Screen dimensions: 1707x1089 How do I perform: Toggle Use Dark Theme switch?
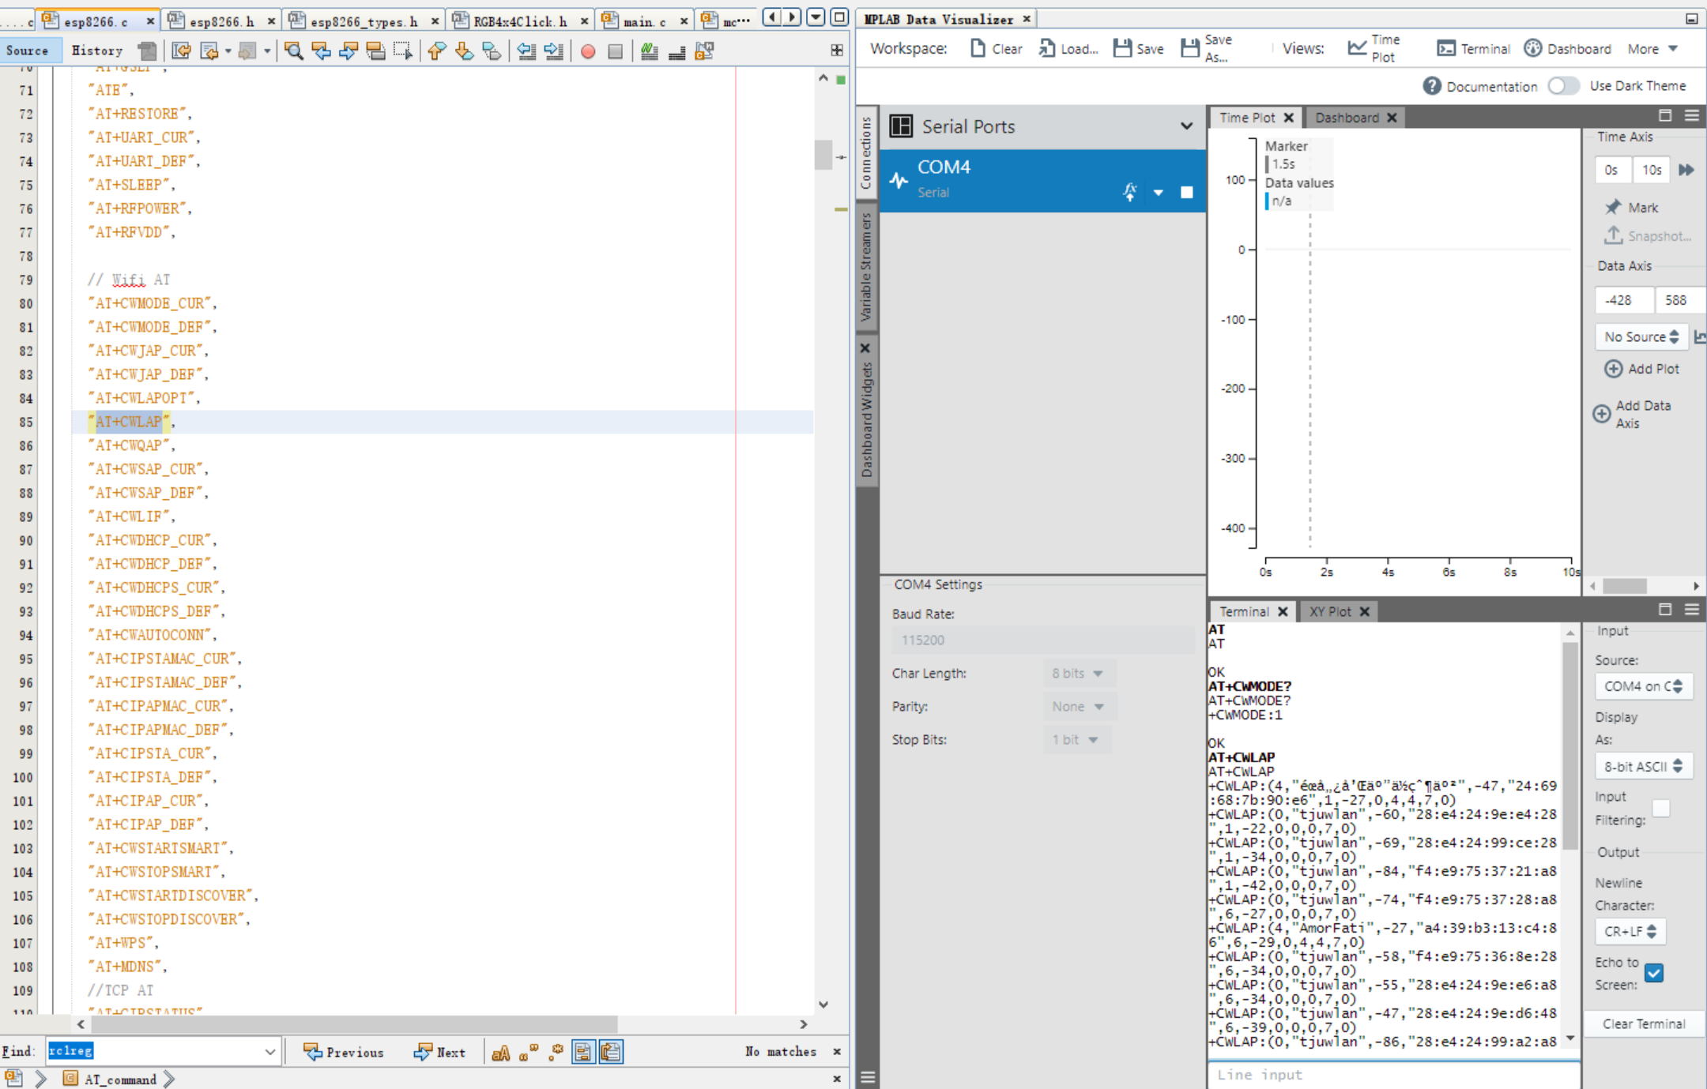[x=1563, y=86]
